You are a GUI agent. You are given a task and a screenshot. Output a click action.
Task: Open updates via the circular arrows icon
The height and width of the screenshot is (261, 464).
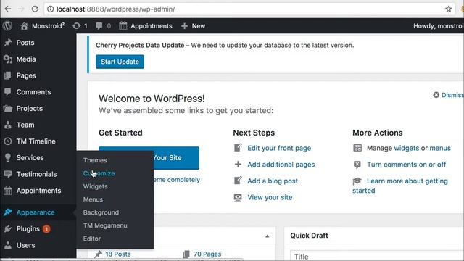[76, 26]
